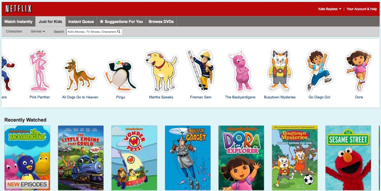This screenshot has height=191, width=381.
Task: Select the Just for Kids tab
Action: [x=50, y=22]
